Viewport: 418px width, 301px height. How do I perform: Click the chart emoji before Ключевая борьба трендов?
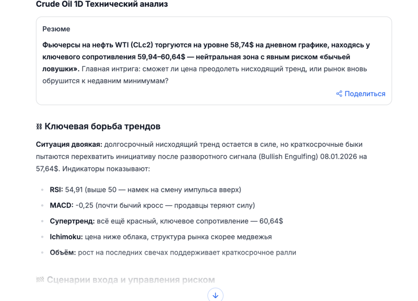pyautogui.click(x=39, y=125)
